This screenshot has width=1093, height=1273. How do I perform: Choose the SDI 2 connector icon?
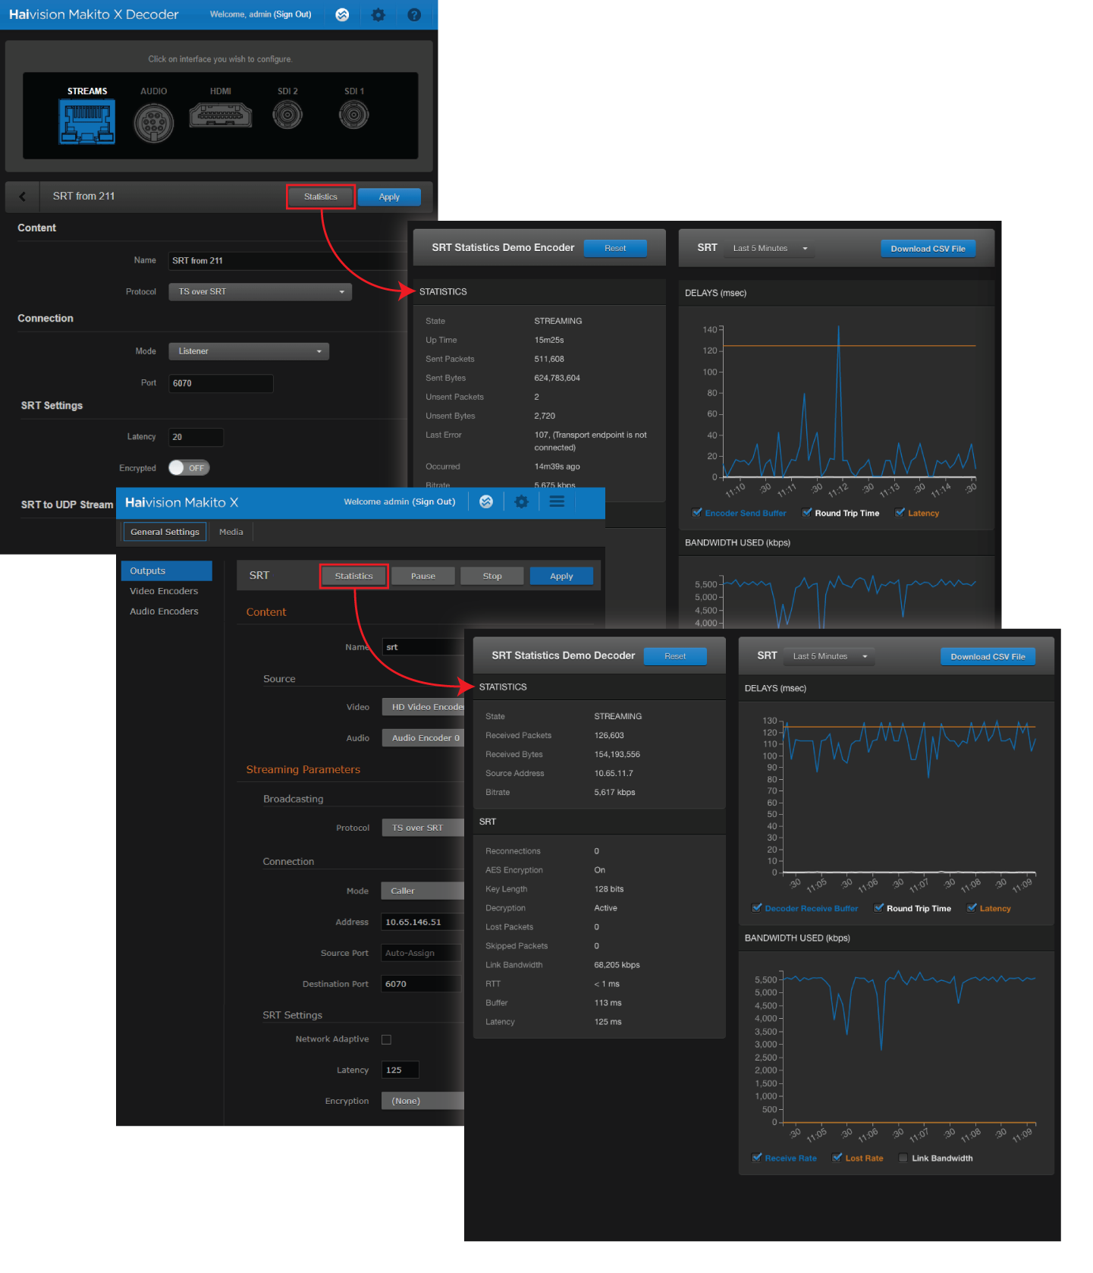(x=287, y=115)
